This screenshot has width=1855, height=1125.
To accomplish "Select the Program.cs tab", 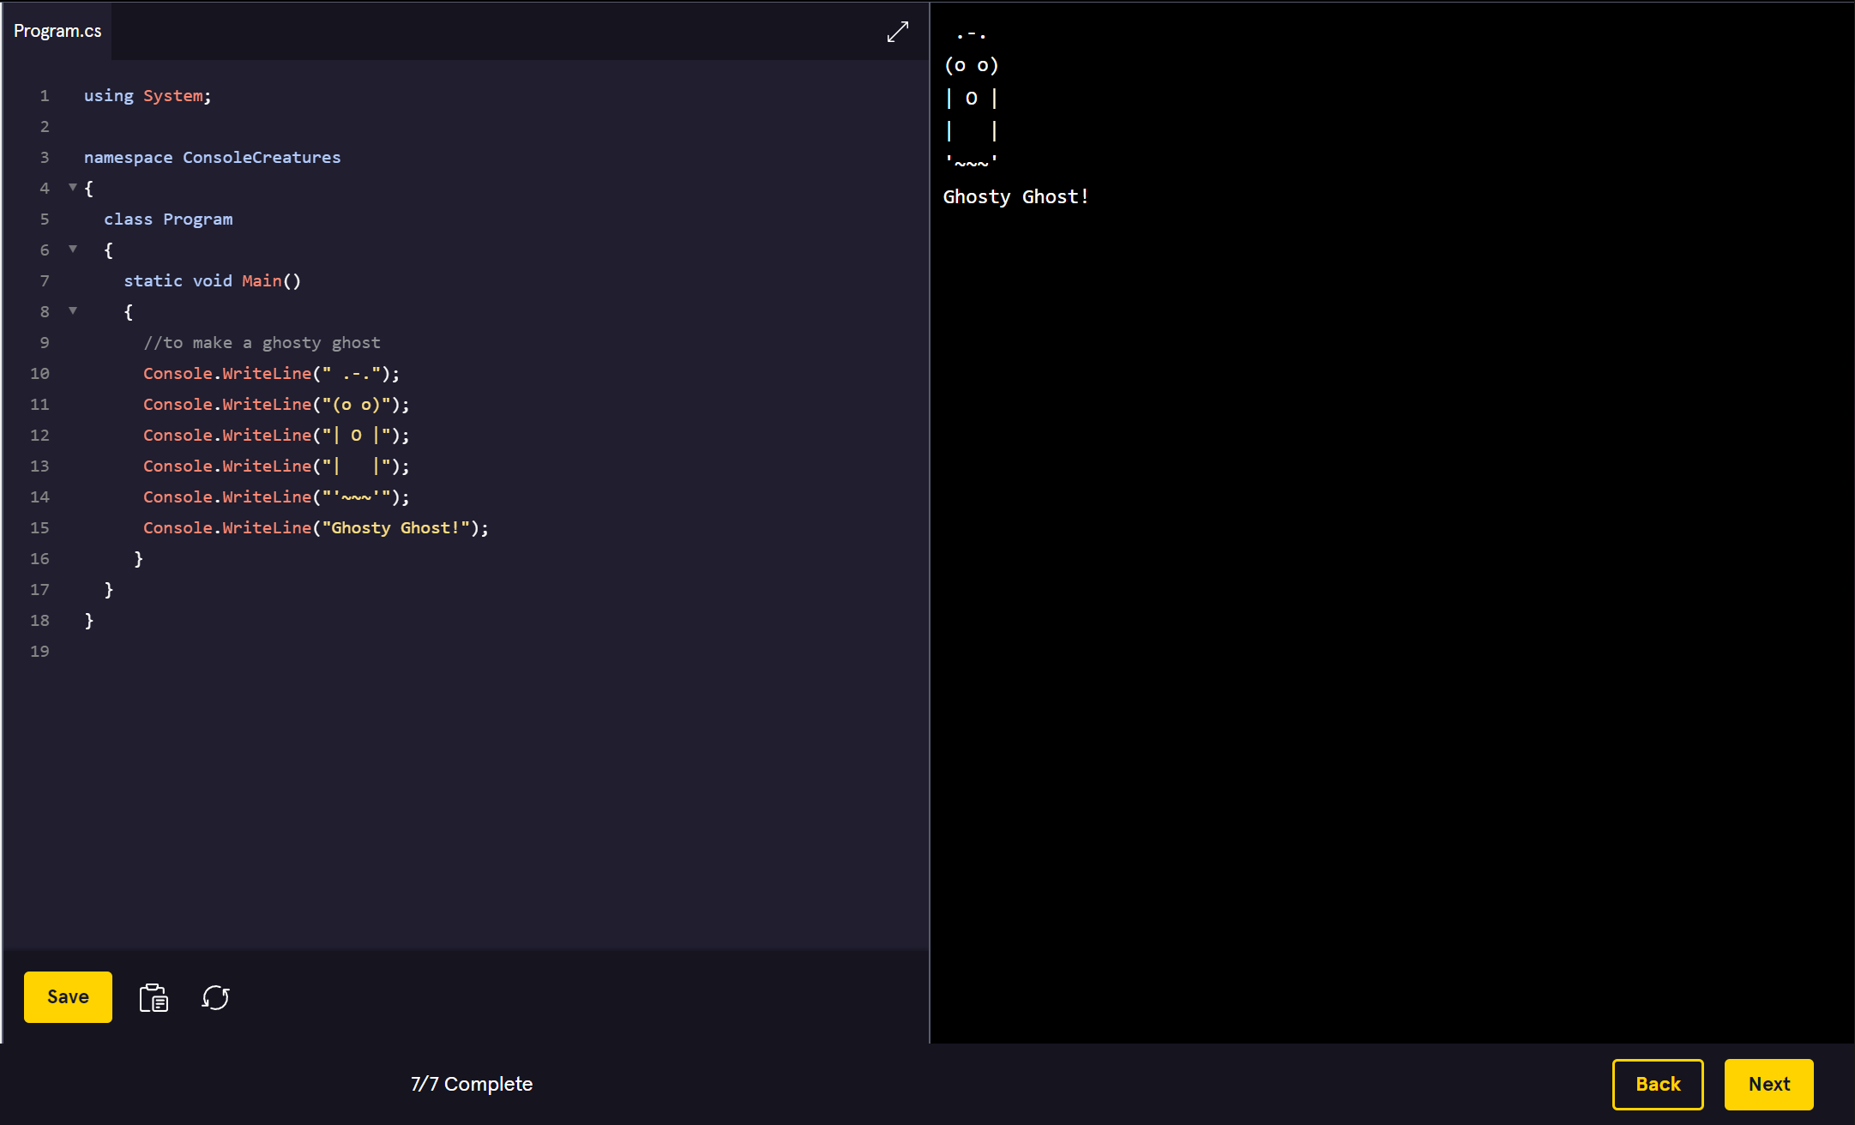I will (x=57, y=31).
